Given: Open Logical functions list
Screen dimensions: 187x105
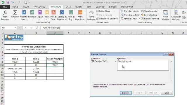Looking at the screenshot, I should click(40, 15).
